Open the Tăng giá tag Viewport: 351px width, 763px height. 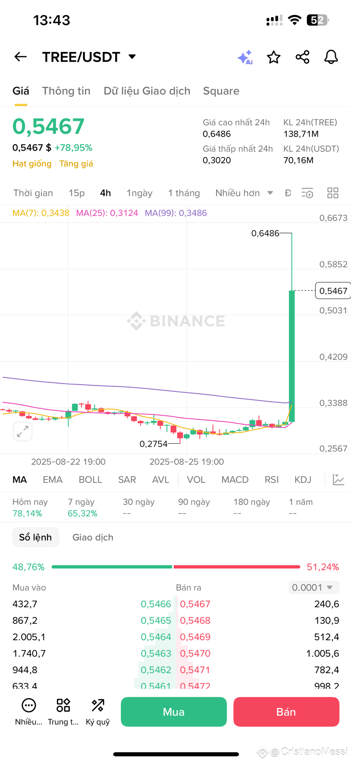[x=76, y=163]
